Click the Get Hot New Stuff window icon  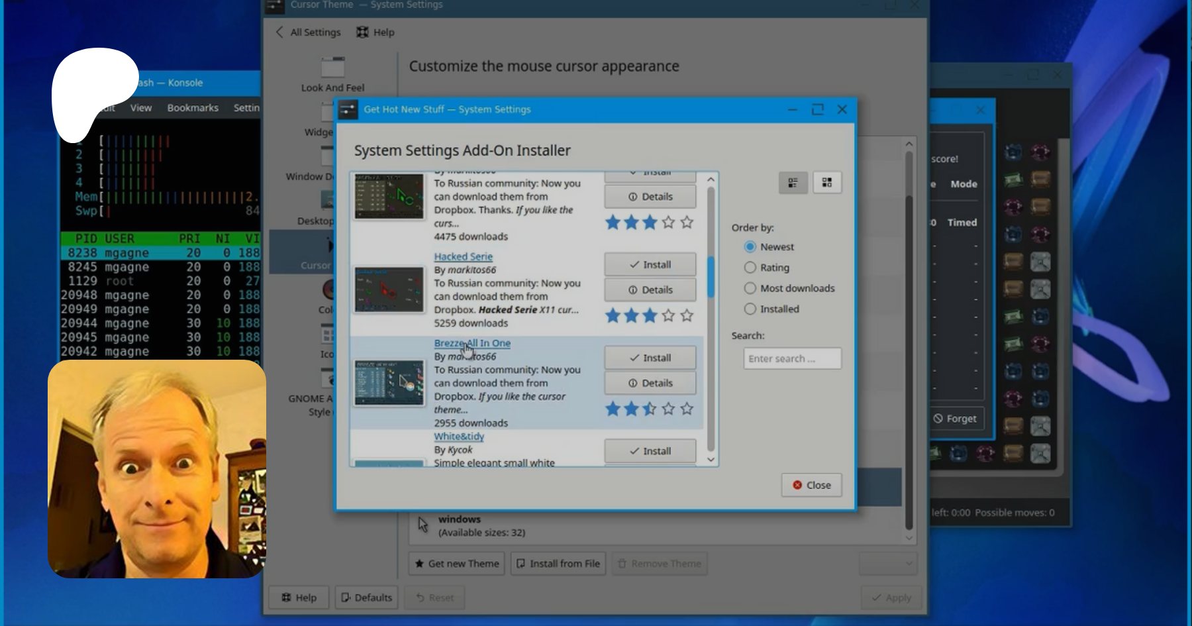[x=348, y=110]
